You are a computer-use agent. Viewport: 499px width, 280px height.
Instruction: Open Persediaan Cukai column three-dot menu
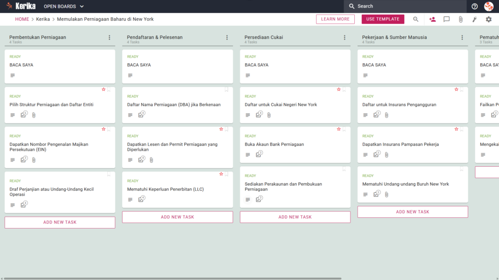pyautogui.click(x=345, y=37)
